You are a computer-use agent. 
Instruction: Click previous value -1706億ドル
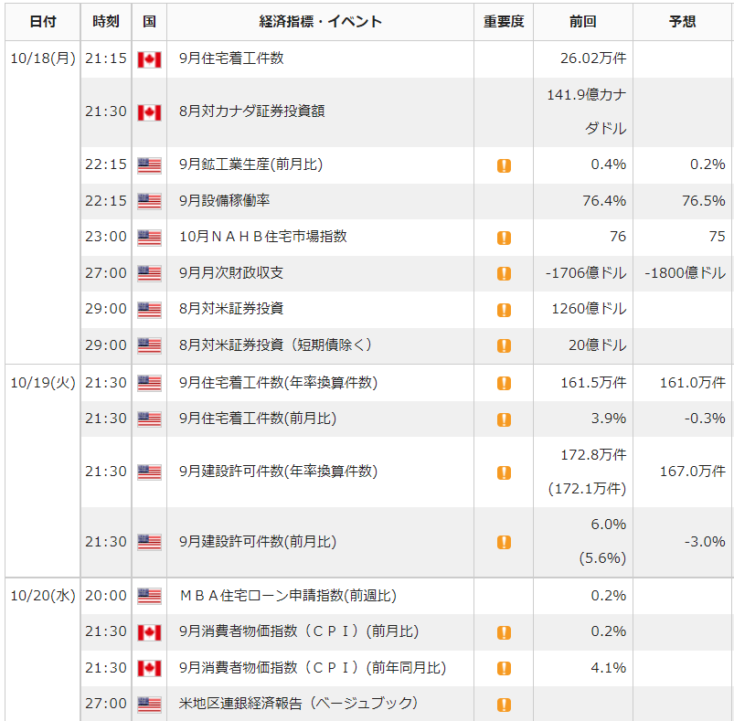pyautogui.click(x=586, y=272)
